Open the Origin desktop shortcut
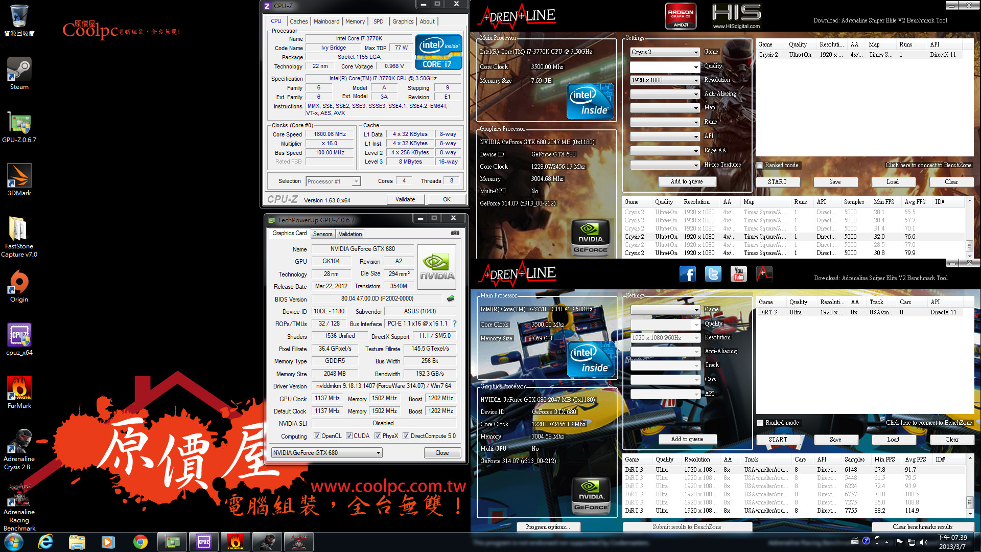Image resolution: width=981 pixels, height=552 pixels. (x=19, y=286)
